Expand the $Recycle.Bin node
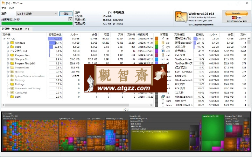Viewport: 252px width, 157px height. 8,59
